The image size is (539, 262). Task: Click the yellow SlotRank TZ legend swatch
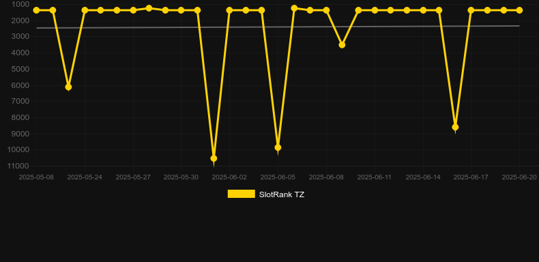242,194
